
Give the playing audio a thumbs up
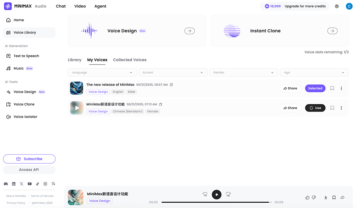click(307, 197)
